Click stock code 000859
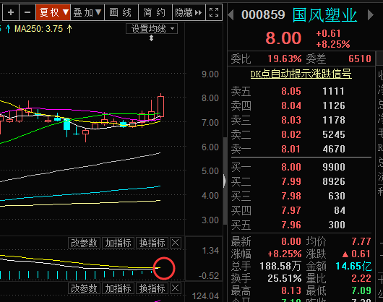Image resolution: width=383 pixels, height=302 pixels. click(x=263, y=15)
